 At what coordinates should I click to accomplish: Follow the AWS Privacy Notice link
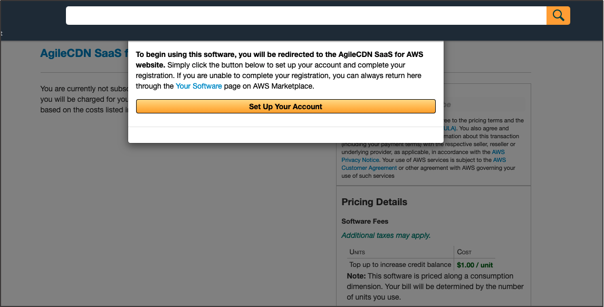coord(360,160)
